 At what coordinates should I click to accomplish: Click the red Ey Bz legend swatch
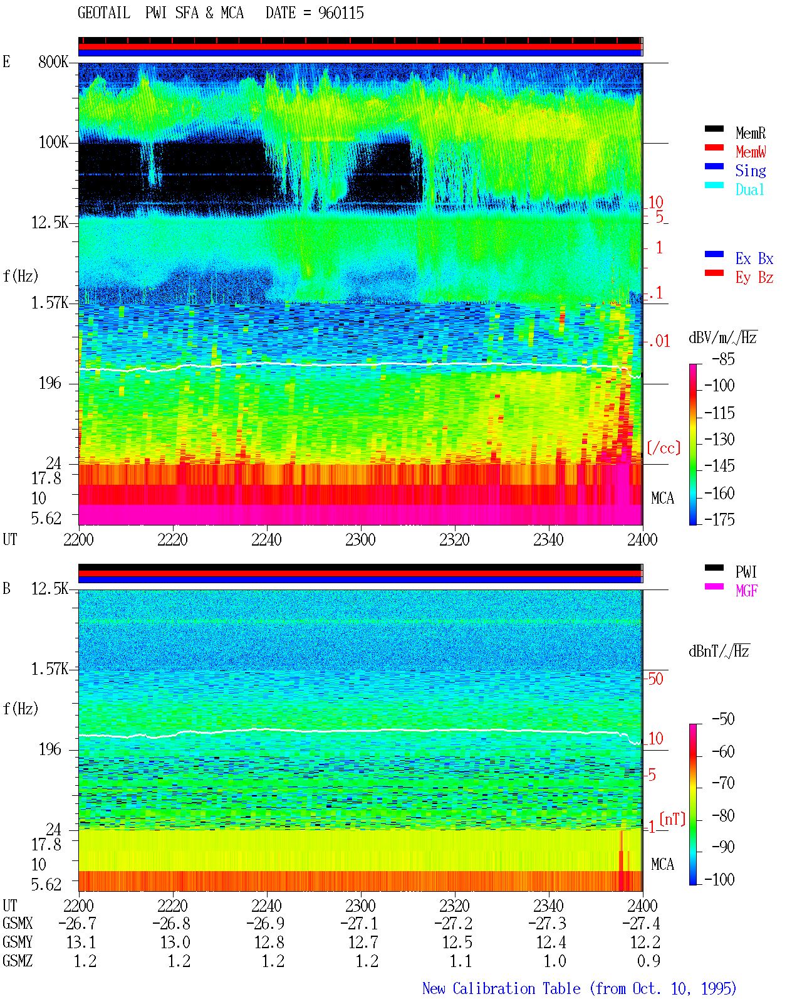coord(714,273)
